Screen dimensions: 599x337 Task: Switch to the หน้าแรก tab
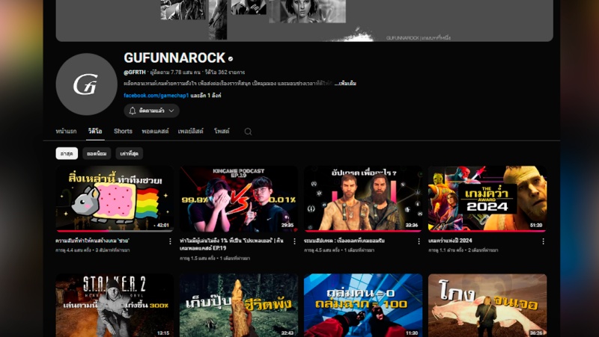tap(66, 132)
